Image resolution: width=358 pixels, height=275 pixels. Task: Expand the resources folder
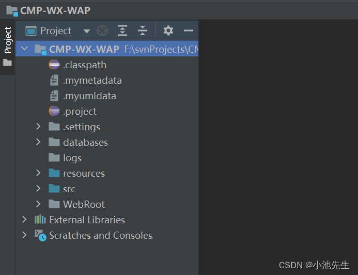click(38, 173)
